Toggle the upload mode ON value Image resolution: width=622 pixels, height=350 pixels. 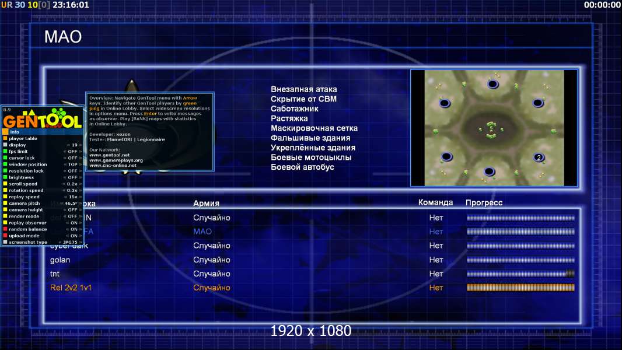(74, 236)
